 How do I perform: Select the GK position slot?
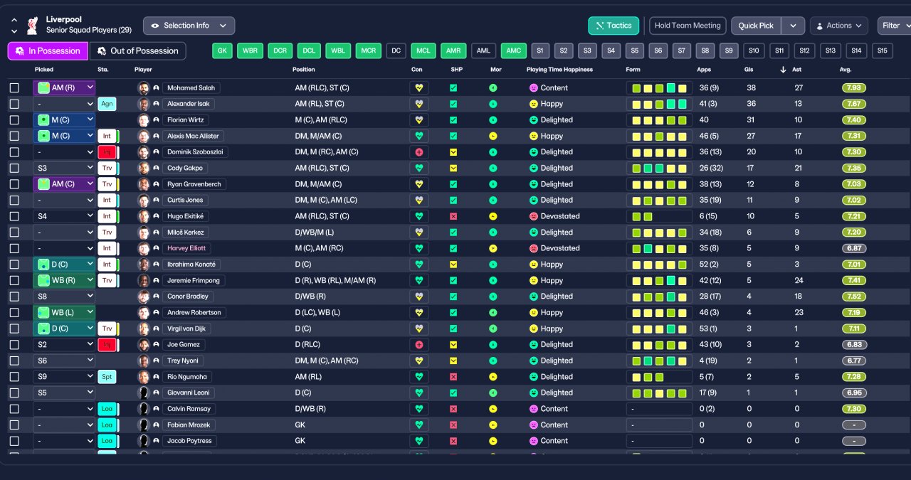pyautogui.click(x=223, y=51)
